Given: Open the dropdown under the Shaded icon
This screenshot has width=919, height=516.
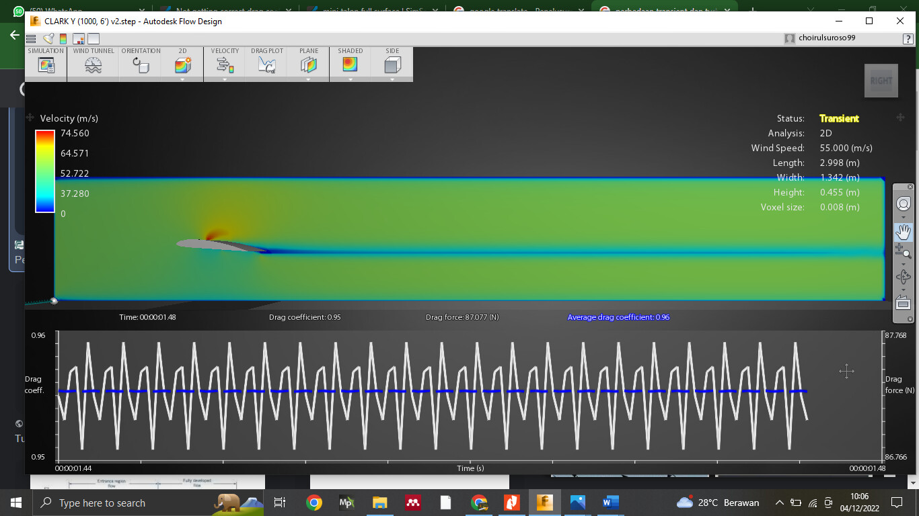Looking at the screenshot, I should point(350,80).
